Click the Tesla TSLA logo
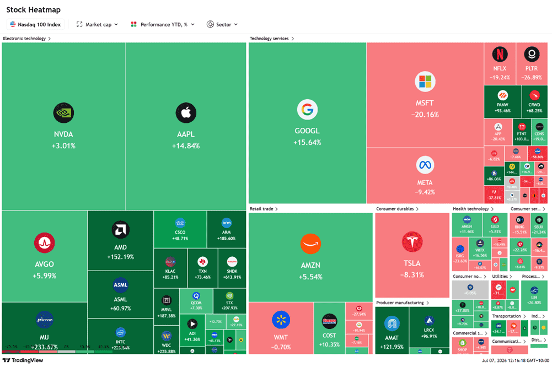This screenshot has width=552, height=367. [x=412, y=242]
